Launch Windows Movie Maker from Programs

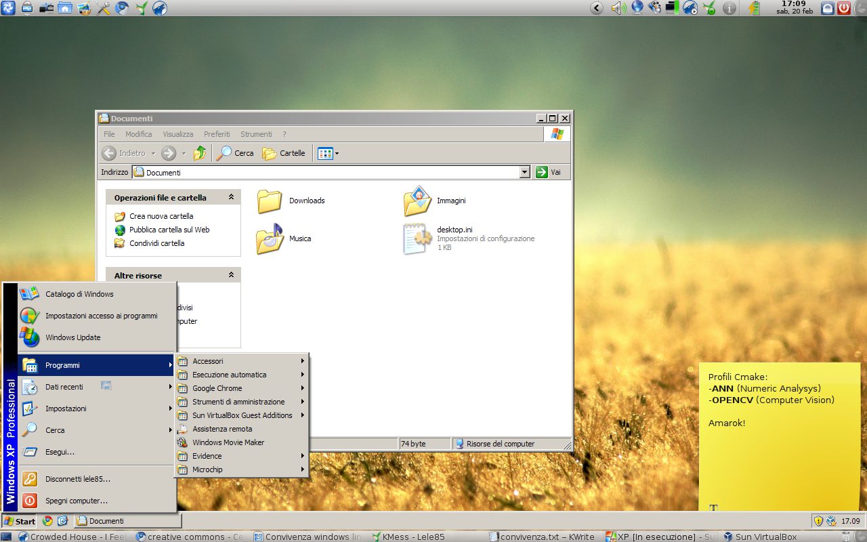tap(228, 442)
